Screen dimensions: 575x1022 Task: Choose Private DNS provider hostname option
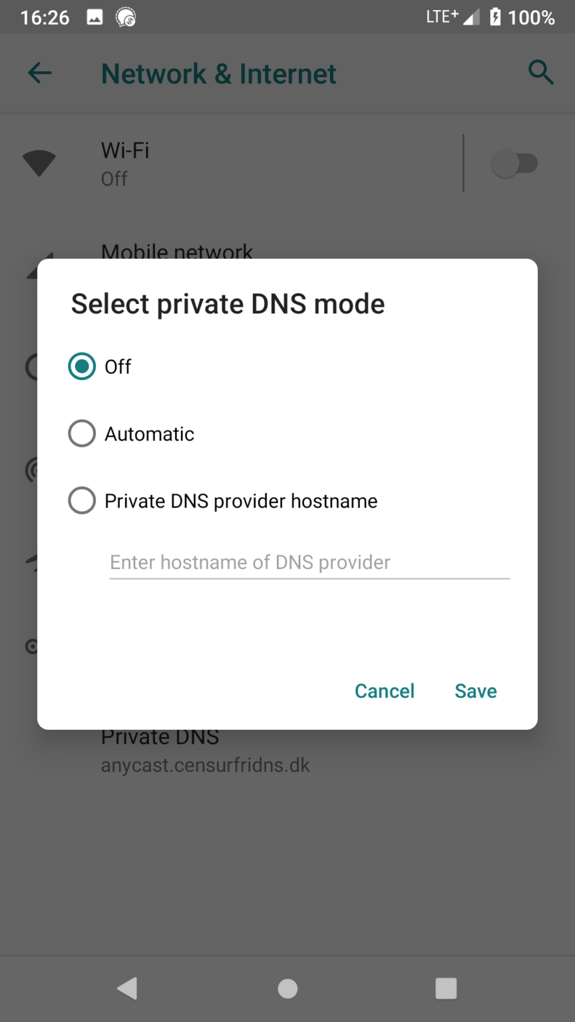point(81,500)
